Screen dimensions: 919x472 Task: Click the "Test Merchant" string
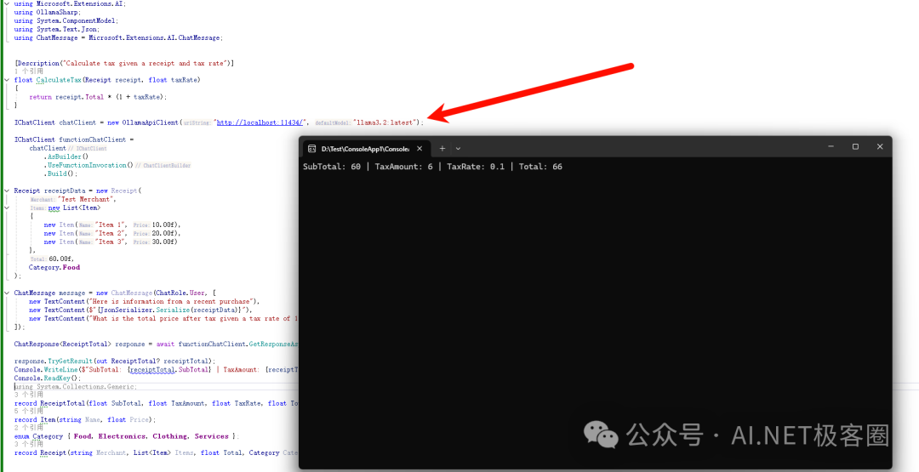[x=85, y=199]
